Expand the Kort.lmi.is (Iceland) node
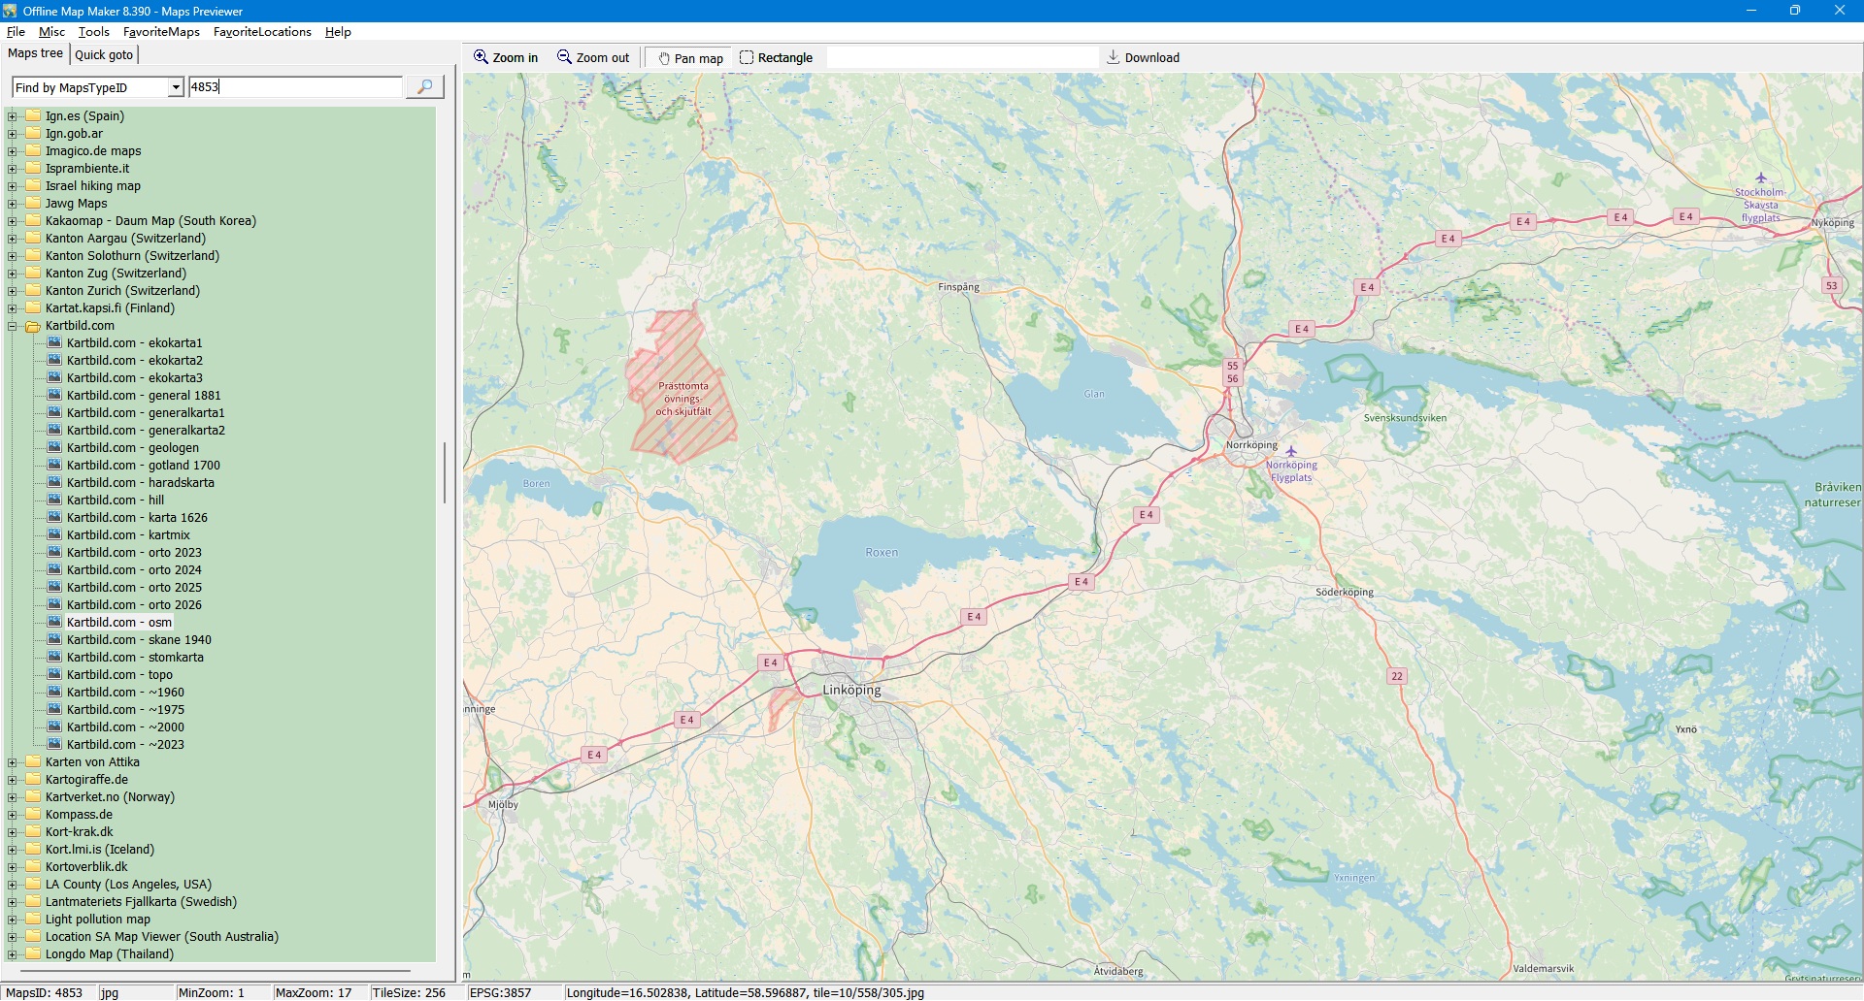 pyautogui.click(x=13, y=851)
